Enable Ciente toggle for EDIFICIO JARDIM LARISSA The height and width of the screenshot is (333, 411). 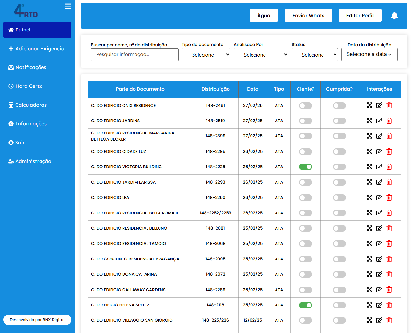tap(305, 182)
